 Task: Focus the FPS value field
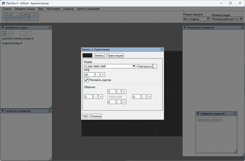click(x=89, y=75)
